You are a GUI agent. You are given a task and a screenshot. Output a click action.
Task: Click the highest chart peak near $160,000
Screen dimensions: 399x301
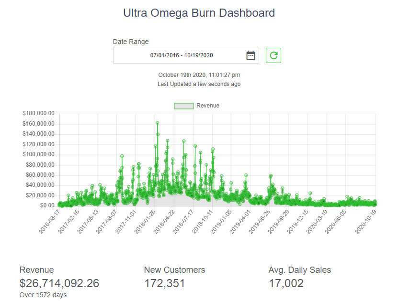click(x=157, y=123)
